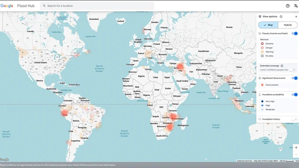The height and width of the screenshot is (168, 299).
Task: Click the Inundation history icon
Action: click(x=260, y=119)
